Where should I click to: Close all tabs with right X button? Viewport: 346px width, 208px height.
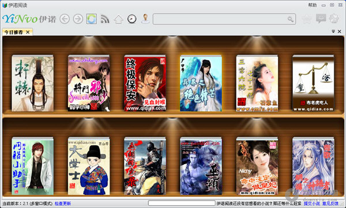tap(340, 32)
